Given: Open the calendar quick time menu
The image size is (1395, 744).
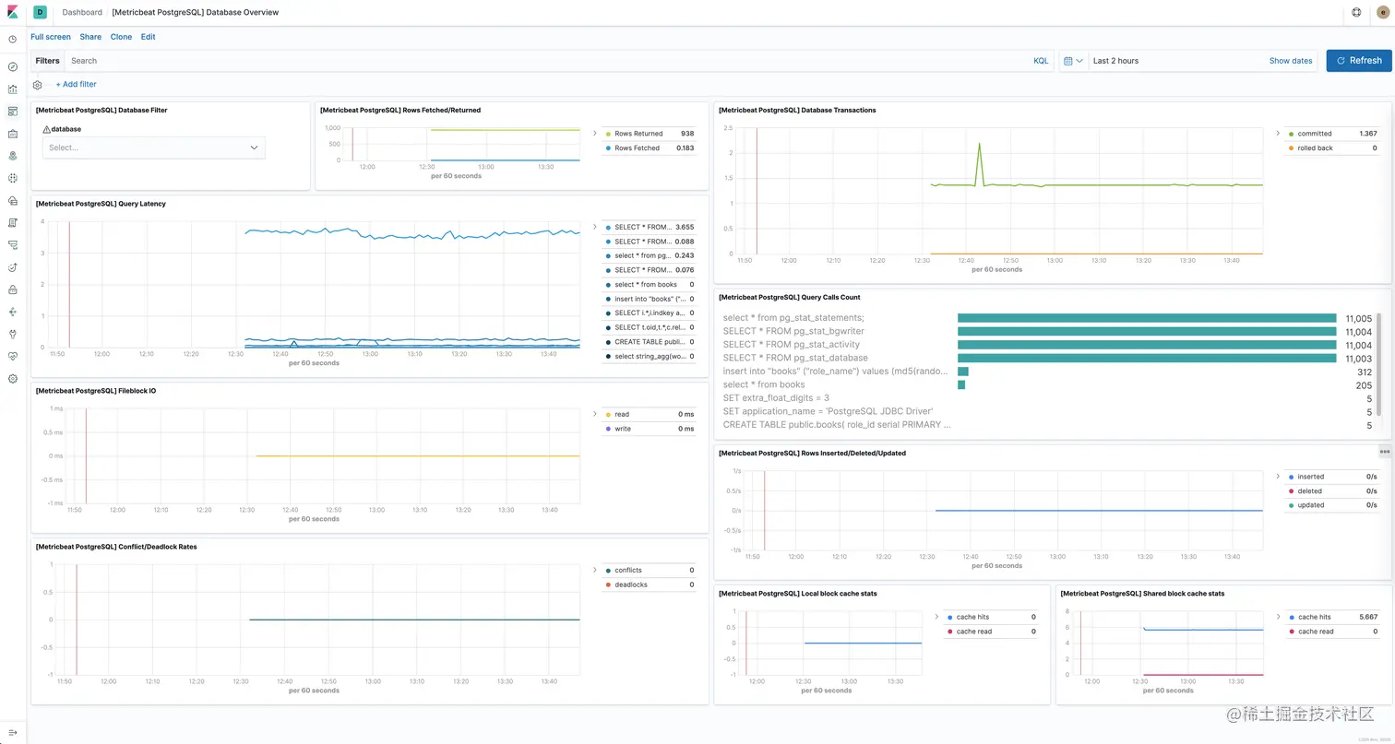Looking at the screenshot, I should click(1073, 61).
